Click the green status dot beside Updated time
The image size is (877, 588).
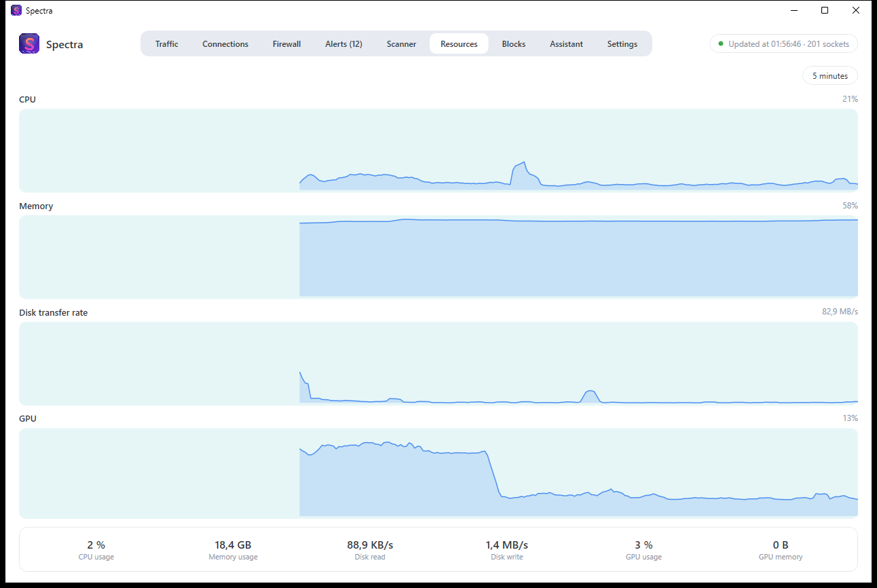[x=721, y=43]
